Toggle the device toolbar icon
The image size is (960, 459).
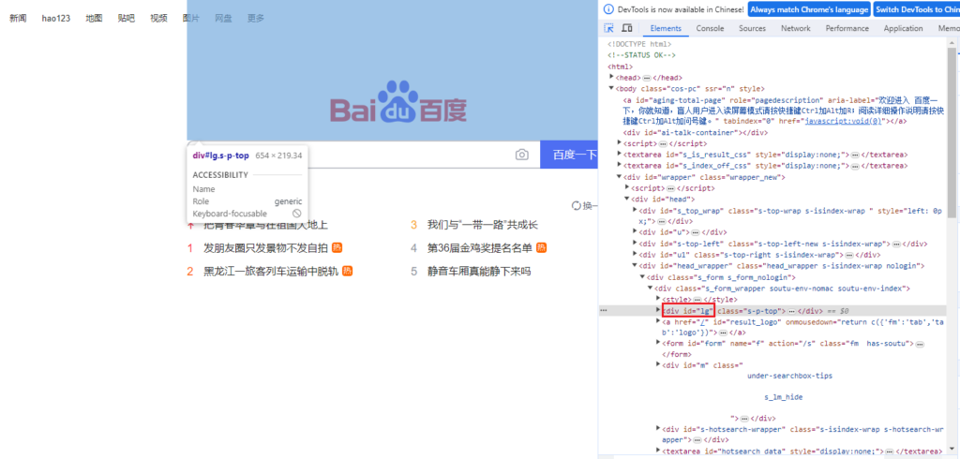(627, 29)
